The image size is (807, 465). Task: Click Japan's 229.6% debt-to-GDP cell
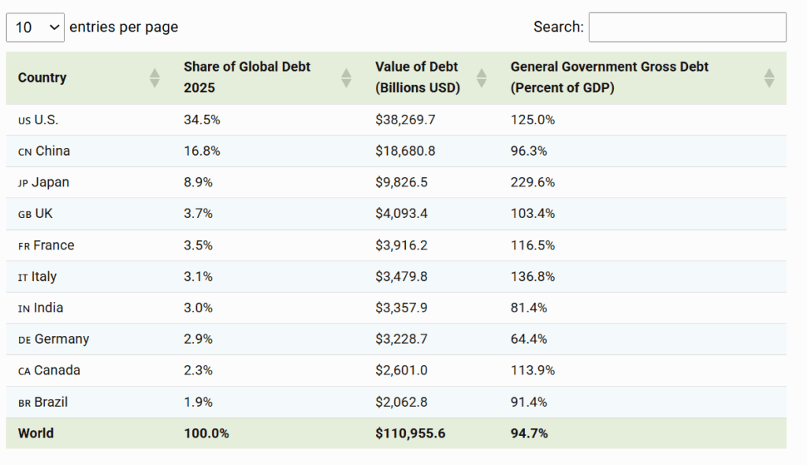tap(533, 183)
